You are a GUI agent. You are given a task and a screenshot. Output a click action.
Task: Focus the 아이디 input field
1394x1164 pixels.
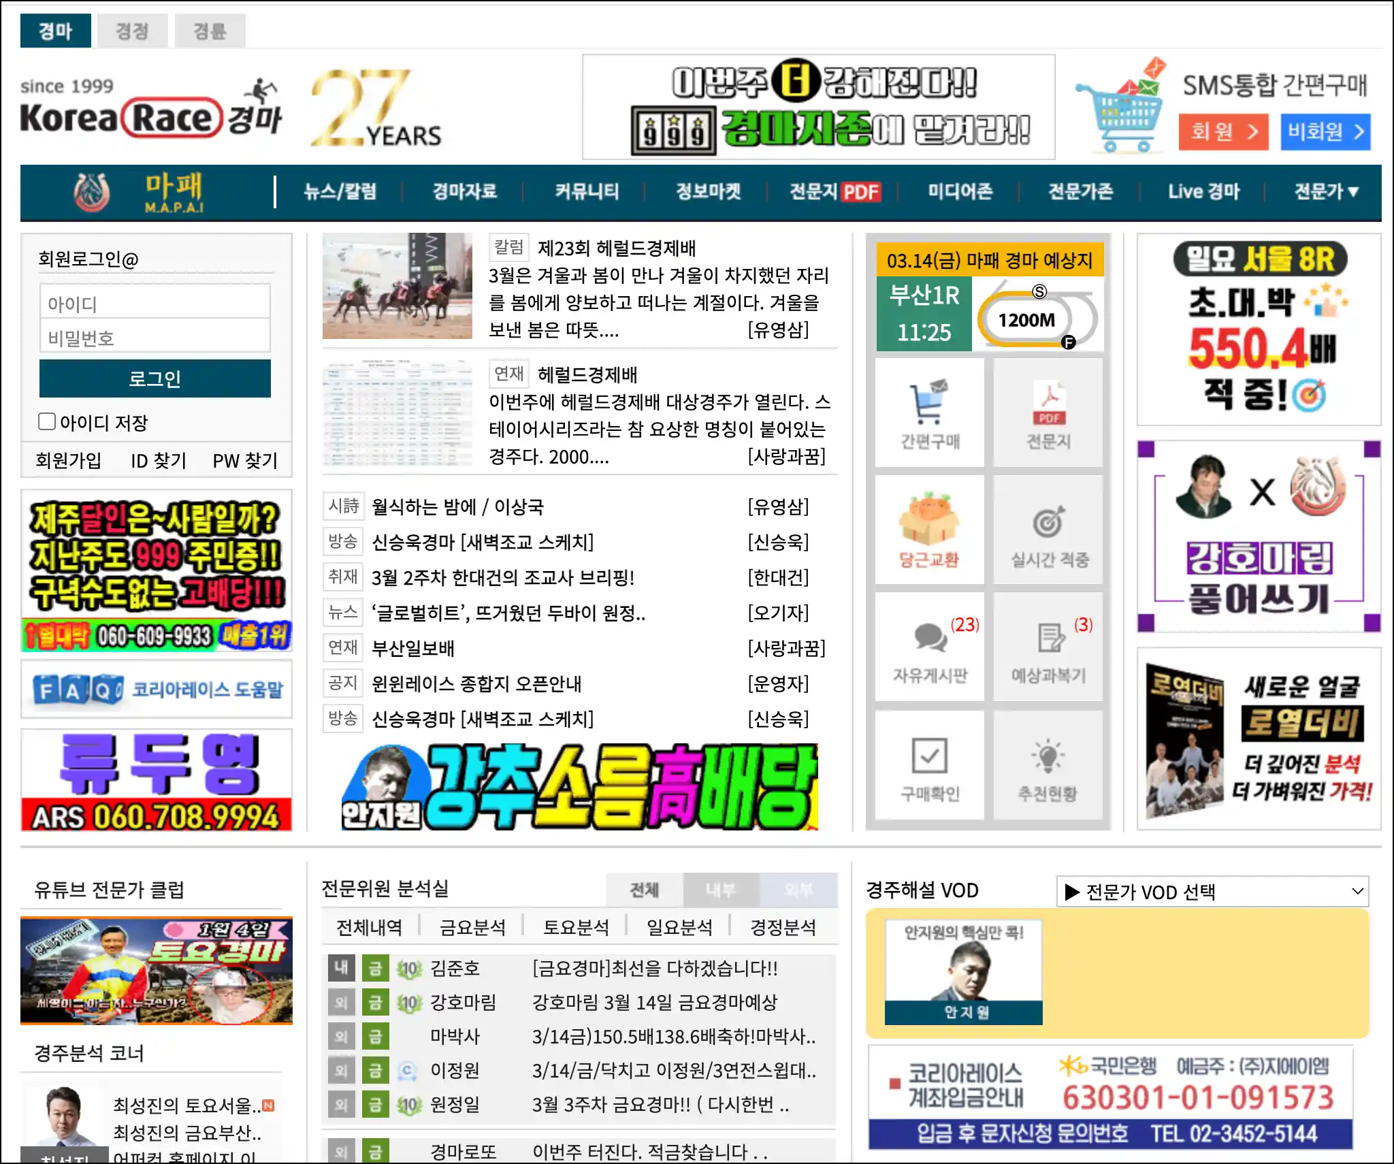pyautogui.click(x=155, y=302)
